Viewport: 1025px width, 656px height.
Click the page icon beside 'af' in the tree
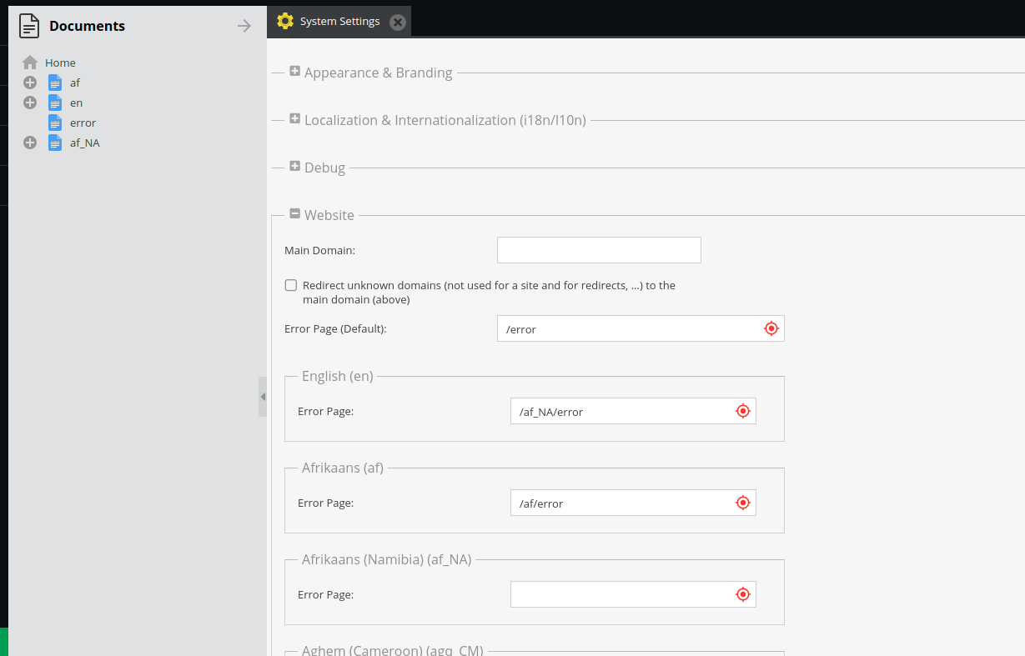54,83
